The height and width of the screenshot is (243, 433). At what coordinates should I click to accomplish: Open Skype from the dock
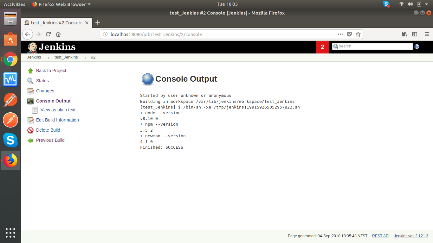point(10,140)
